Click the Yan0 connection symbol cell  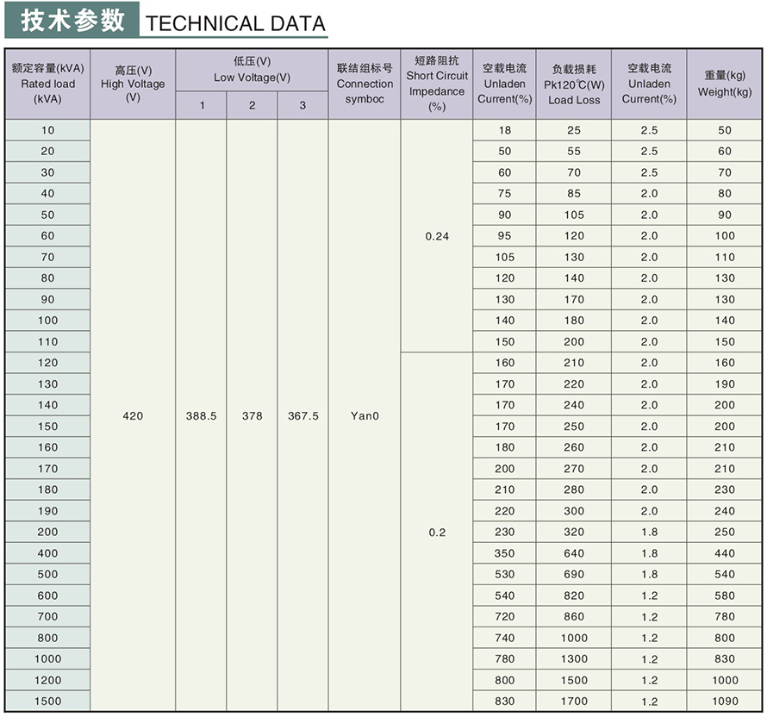365,416
